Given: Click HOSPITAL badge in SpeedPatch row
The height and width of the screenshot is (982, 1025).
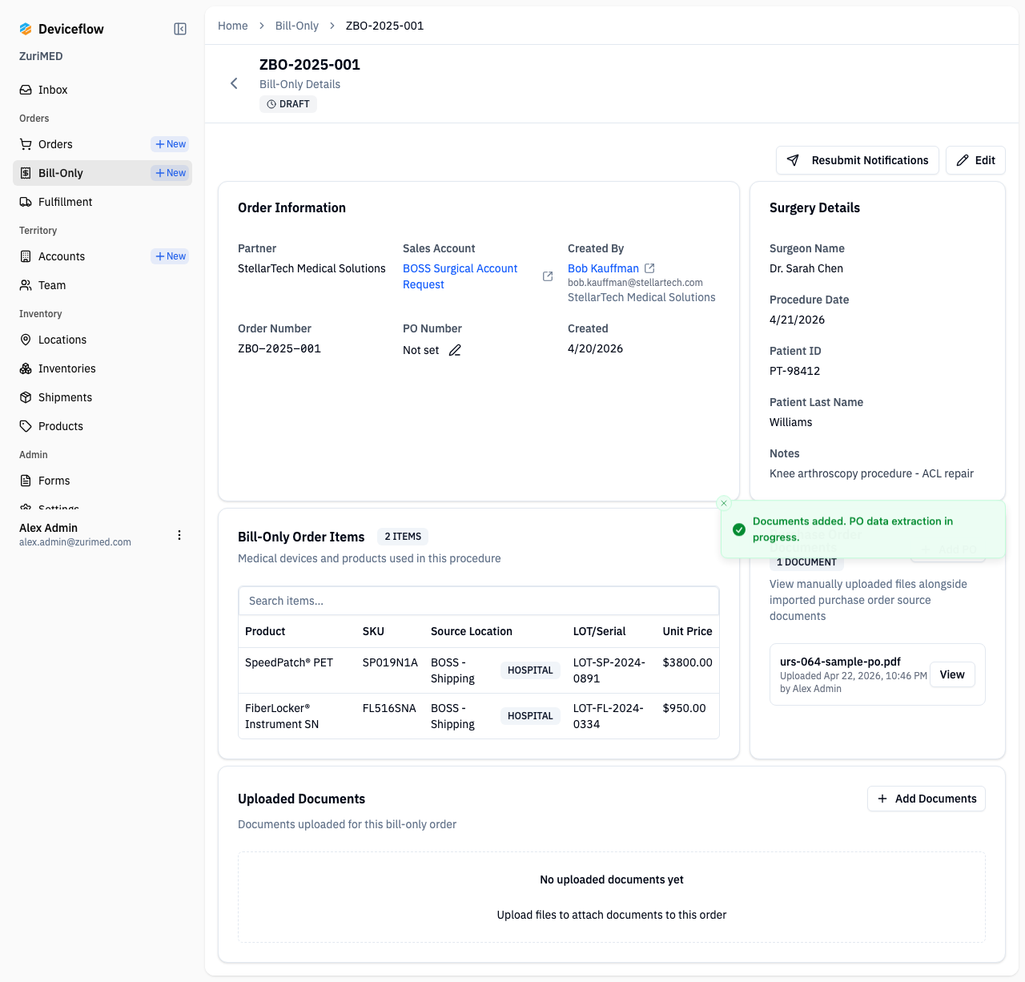Looking at the screenshot, I should click(x=530, y=670).
